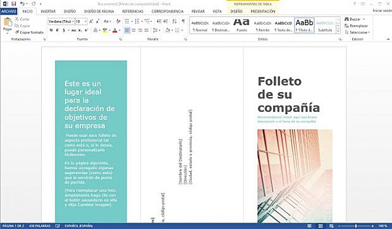Open the font name dropdown (Verdana)

73,21
